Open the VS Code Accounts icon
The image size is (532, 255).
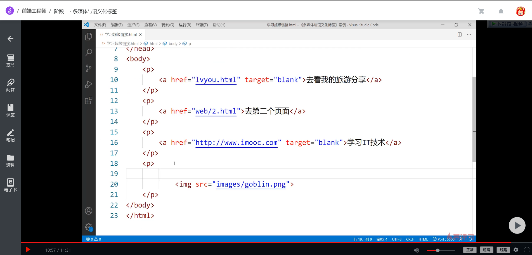tap(89, 211)
